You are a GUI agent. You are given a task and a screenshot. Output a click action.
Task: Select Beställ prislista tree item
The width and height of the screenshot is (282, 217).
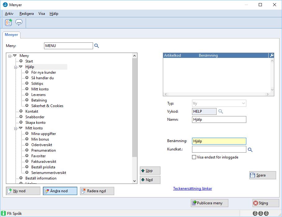point(43,167)
